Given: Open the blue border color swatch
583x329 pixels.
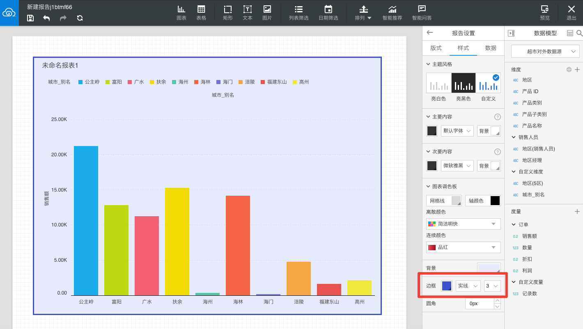Looking at the screenshot, I should pyautogui.click(x=447, y=286).
